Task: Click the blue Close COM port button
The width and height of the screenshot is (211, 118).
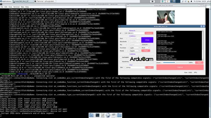Action: point(147,40)
